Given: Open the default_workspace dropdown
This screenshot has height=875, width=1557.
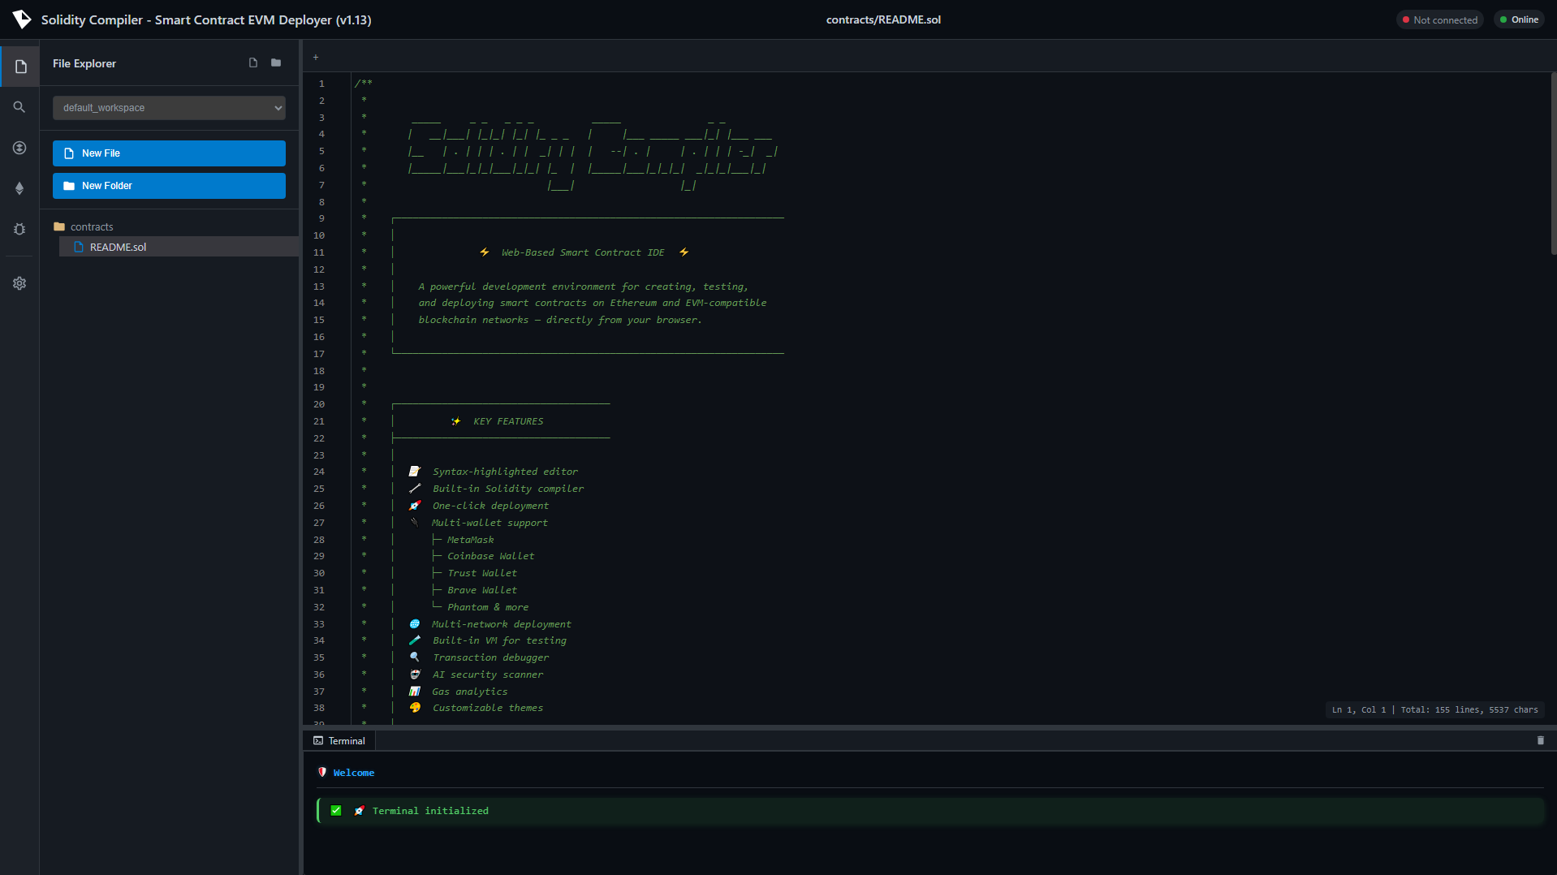Looking at the screenshot, I should point(169,108).
